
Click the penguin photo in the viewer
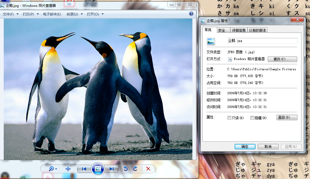point(98,89)
